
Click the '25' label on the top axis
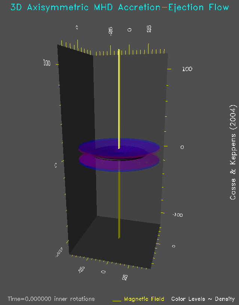coord(149,29)
